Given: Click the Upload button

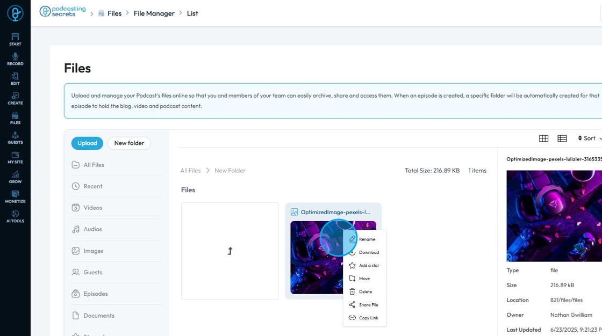Looking at the screenshot, I should point(87,143).
